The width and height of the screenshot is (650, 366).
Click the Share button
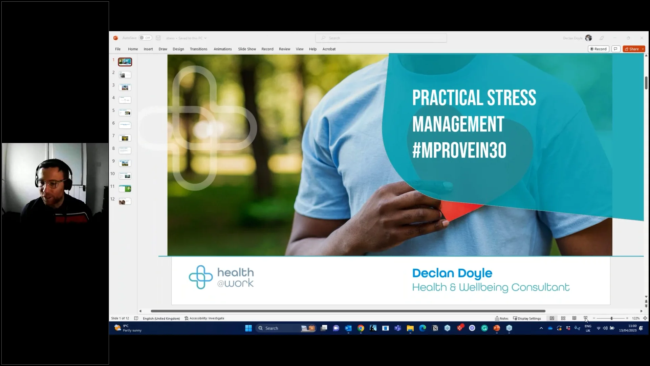pyautogui.click(x=632, y=49)
